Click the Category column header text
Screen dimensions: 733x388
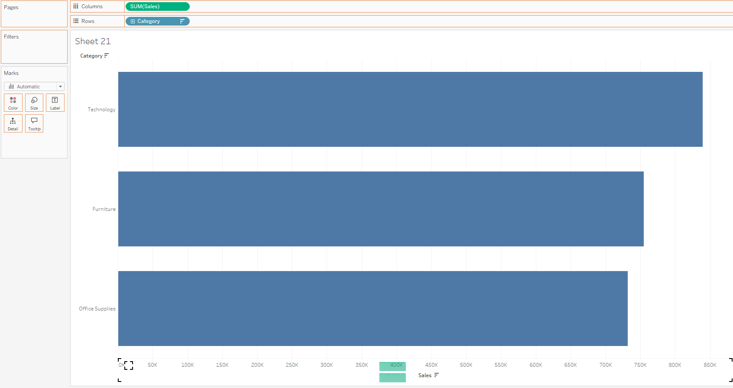[91, 56]
